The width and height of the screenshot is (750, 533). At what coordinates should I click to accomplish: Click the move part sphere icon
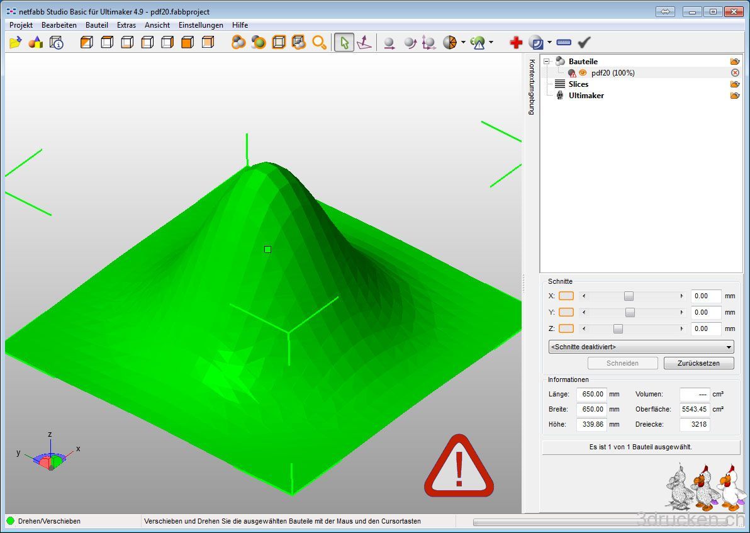pos(389,43)
